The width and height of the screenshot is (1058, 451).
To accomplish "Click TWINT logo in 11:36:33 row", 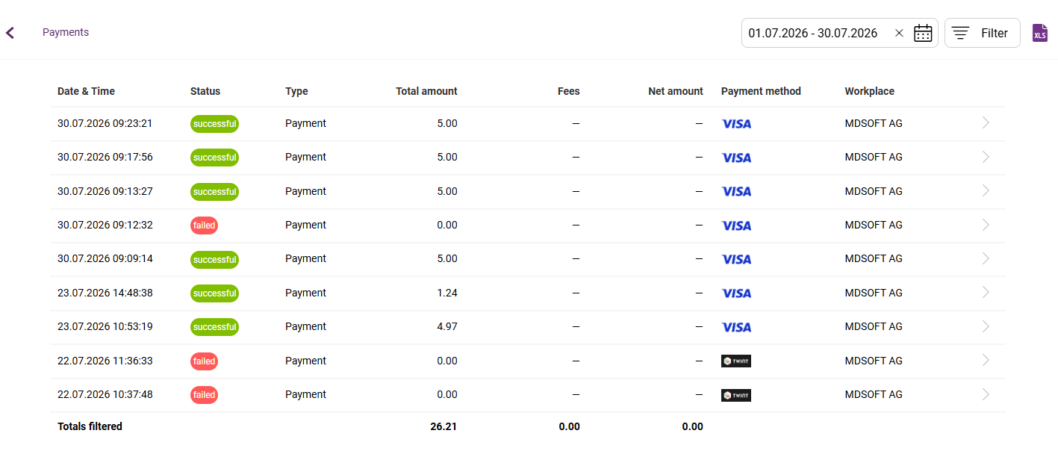I will coord(736,361).
